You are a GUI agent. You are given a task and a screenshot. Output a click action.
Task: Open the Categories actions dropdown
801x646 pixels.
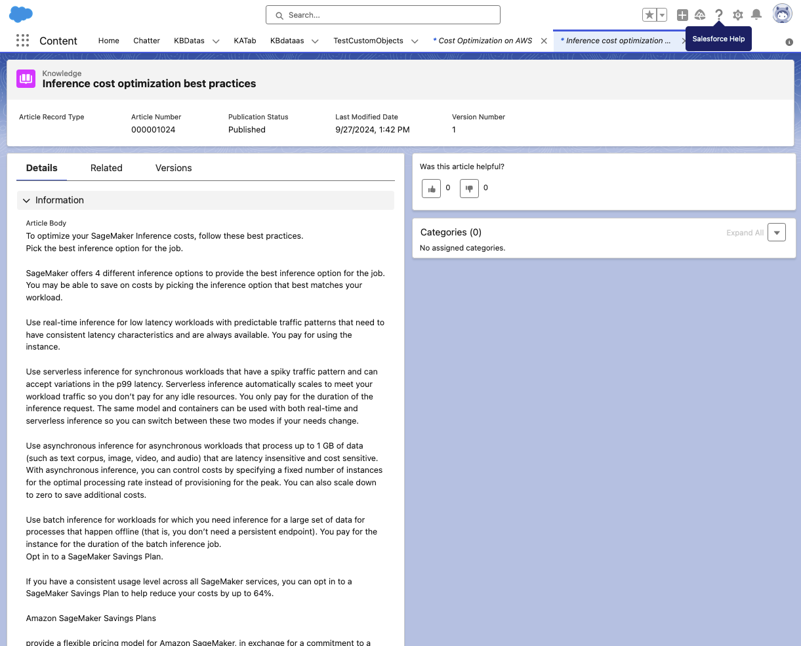point(777,232)
